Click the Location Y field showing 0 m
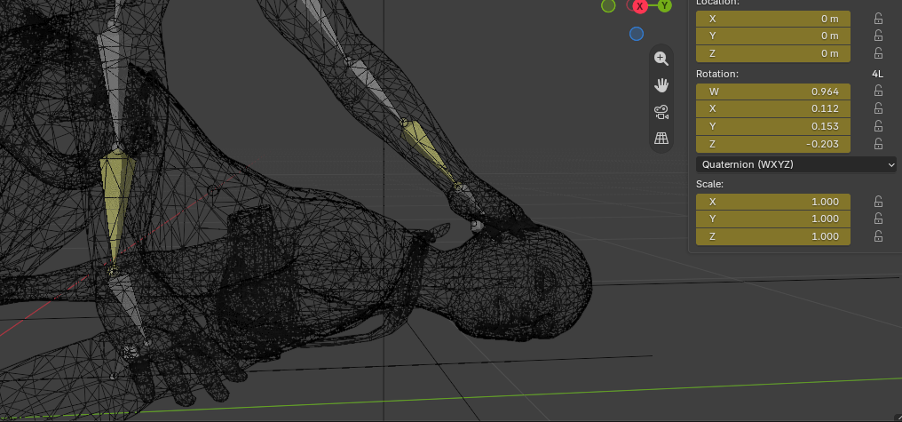Viewport: 902px width, 422px height. click(773, 36)
